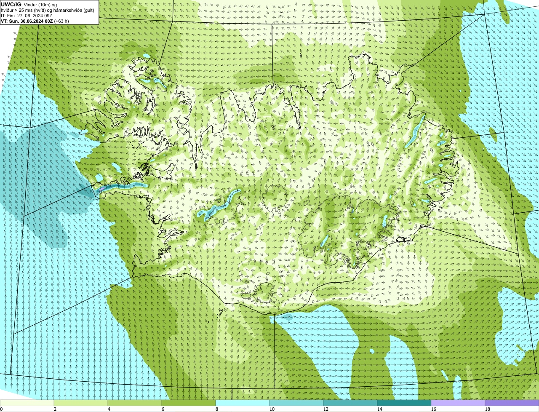Image resolution: width=539 pixels, height=412 pixels.
Task: Click the legend scale label "6"
Action: (163, 409)
